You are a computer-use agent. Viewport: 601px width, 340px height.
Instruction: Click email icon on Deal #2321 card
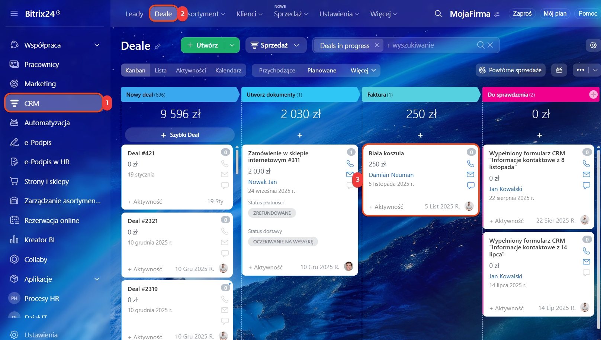coord(225,242)
